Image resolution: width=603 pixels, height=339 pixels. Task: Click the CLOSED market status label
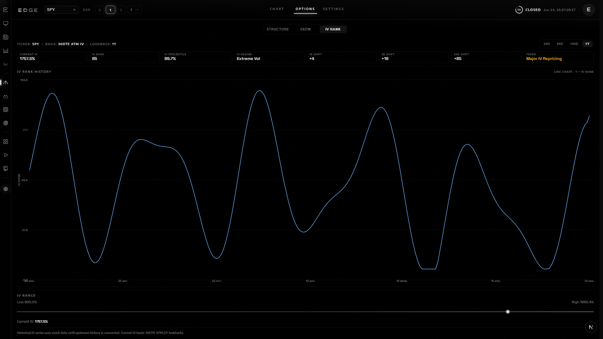point(533,10)
